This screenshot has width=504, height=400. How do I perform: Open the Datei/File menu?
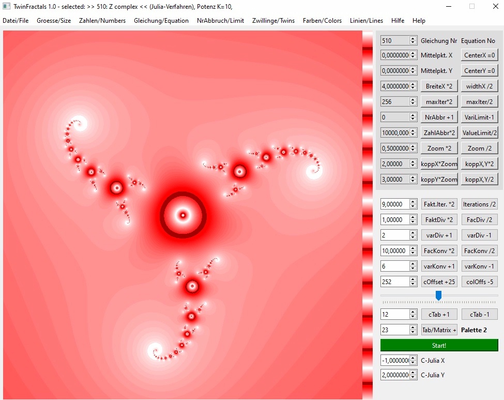16,21
